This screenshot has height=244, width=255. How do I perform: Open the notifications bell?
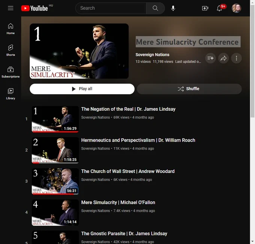[219, 8]
